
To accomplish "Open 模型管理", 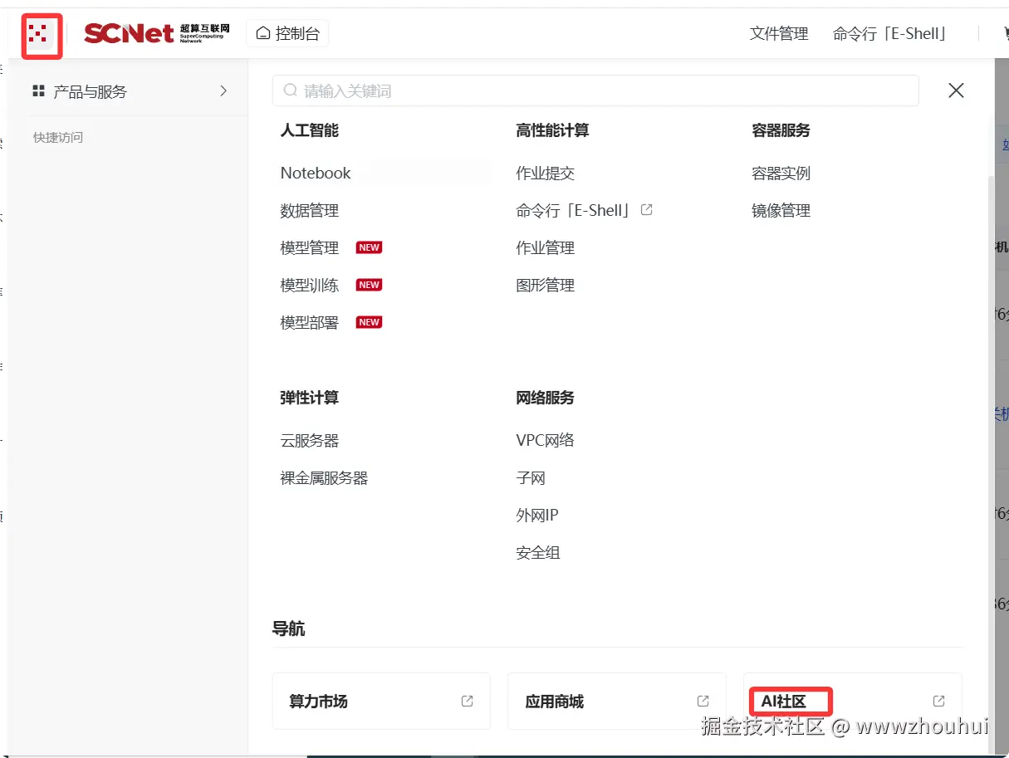I will 310,247.
